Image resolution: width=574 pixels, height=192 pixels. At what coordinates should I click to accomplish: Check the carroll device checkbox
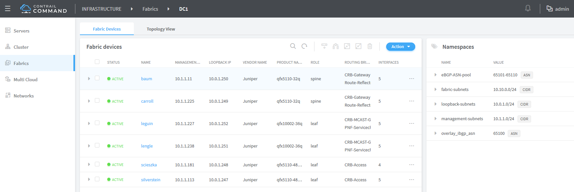[x=97, y=100]
